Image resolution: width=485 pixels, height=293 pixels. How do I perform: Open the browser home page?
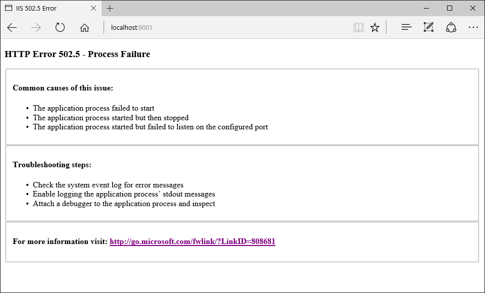pyautogui.click(x=84, y=27)
